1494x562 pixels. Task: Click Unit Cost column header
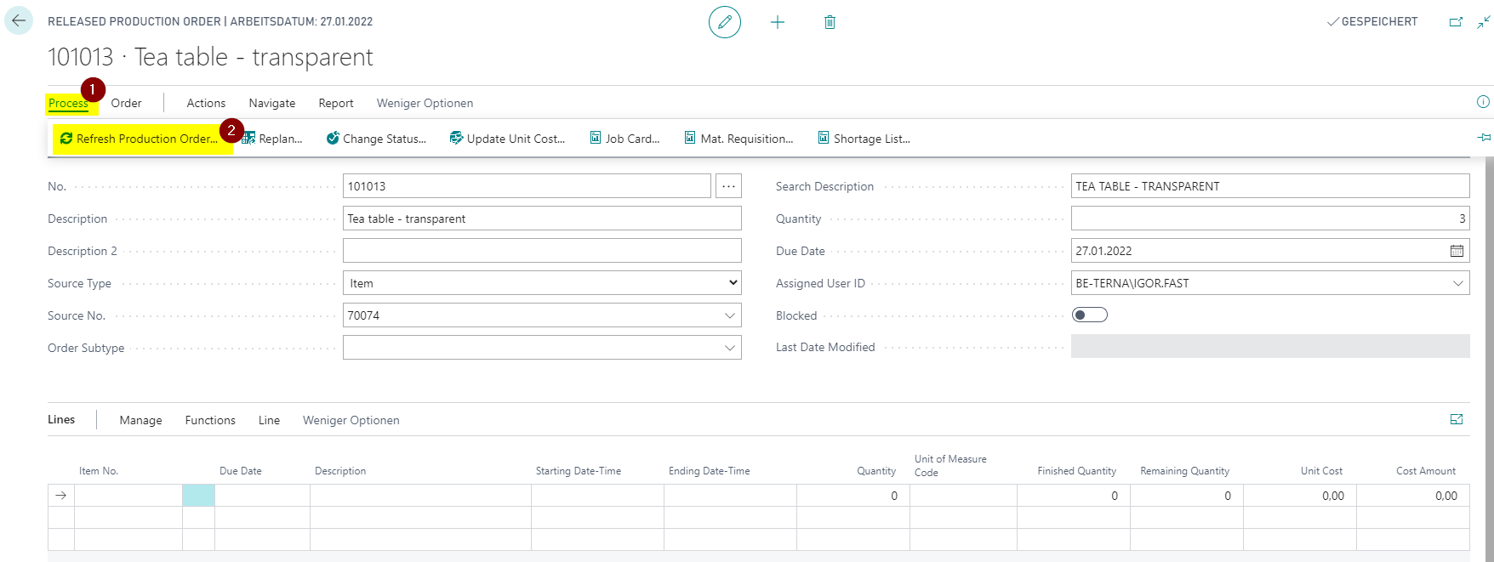(x=1321, y=471)
